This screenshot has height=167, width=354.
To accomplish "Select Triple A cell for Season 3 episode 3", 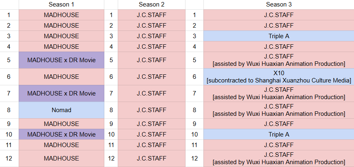I will point(278,36).
